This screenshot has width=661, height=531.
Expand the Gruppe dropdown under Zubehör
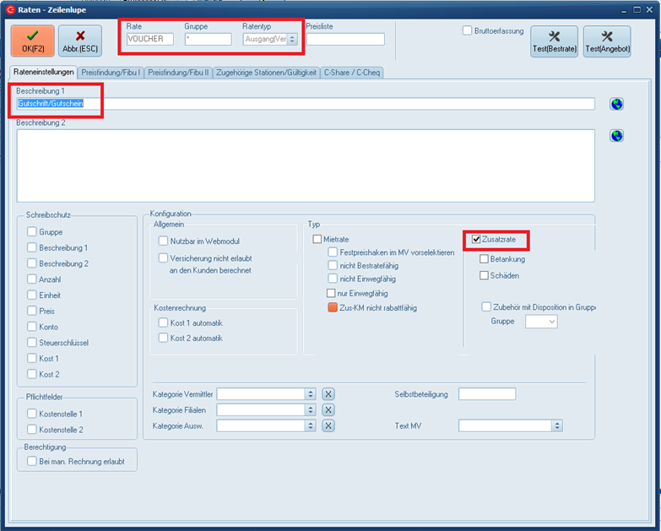pyautogui.click(x=551, y=322)
